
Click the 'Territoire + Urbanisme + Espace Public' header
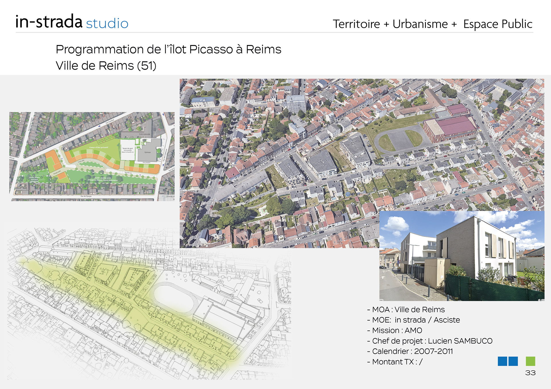tap(432, 24)
